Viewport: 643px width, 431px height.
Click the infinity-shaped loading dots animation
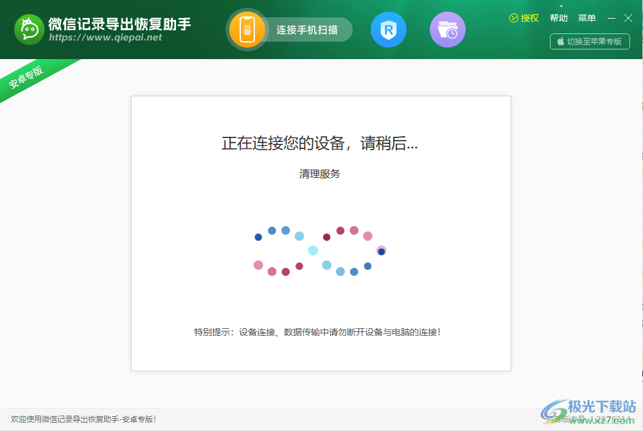coord(320,251)
